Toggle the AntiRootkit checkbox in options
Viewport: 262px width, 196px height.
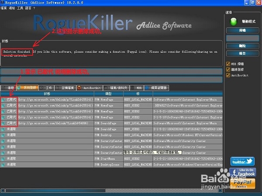[x=228, y=75]
